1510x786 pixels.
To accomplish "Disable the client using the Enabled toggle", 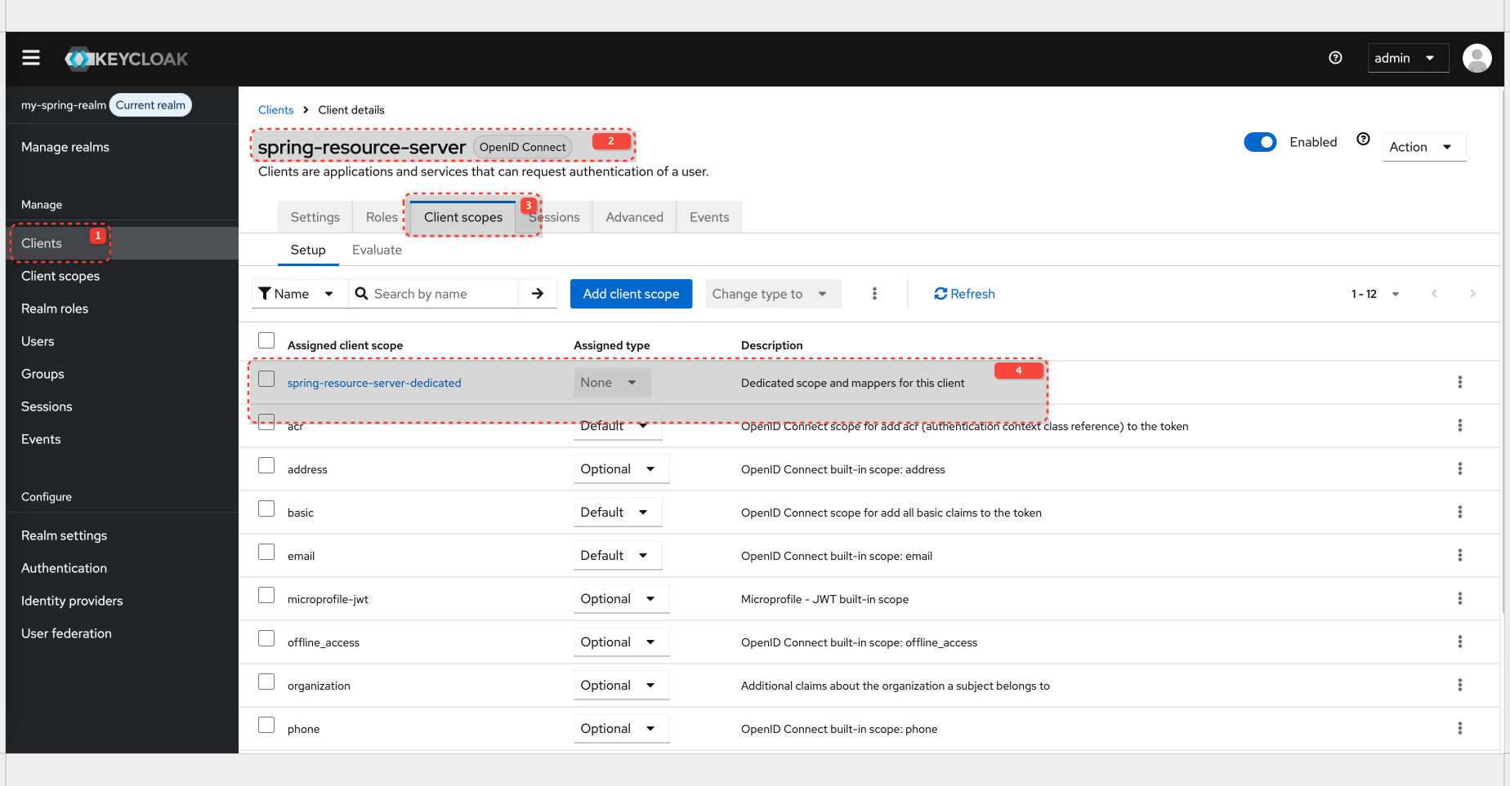I will coord(1260,141).
